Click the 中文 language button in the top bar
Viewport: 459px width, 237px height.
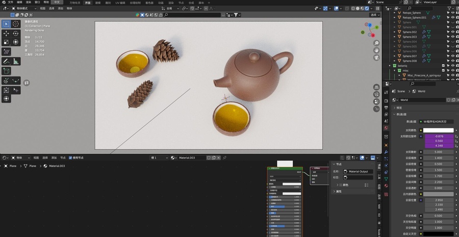[57, 3]
